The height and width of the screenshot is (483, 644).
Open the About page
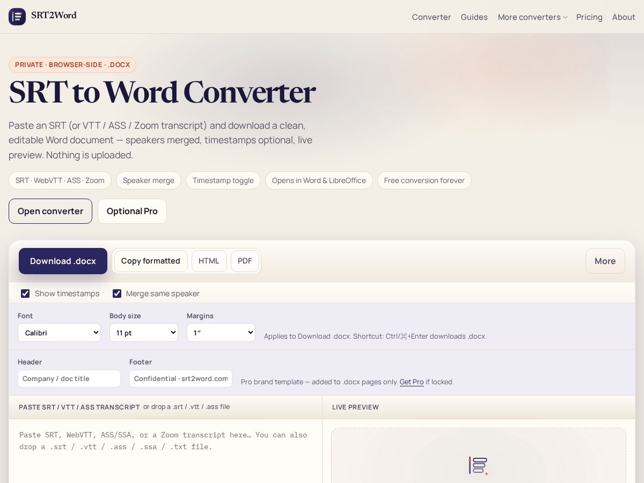624,17
